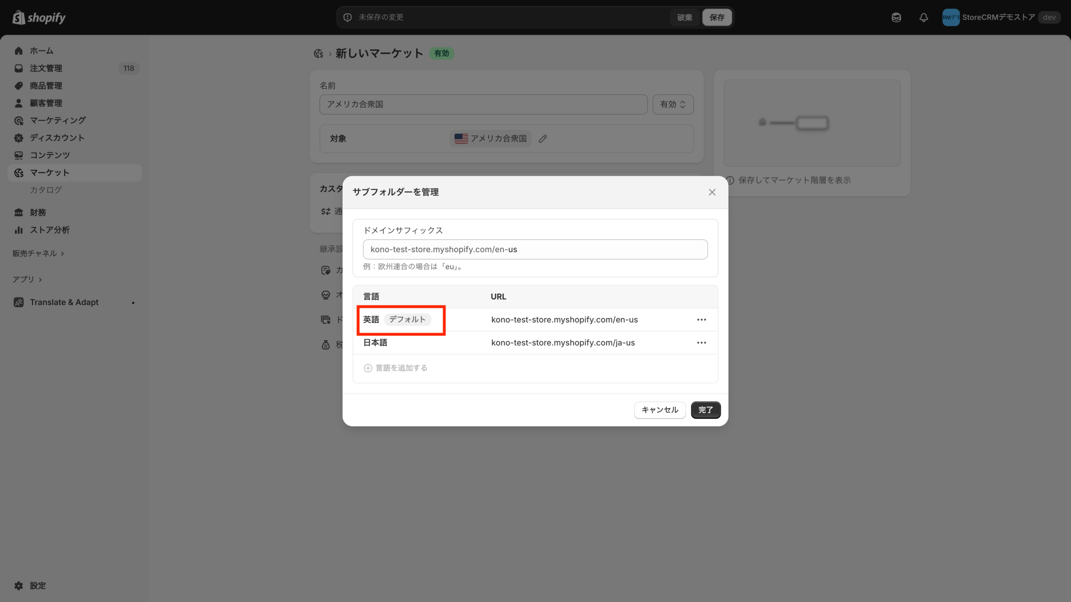Close the サブフォルダーを管理 dialog with X
This screenshot has height=602, width=1071.
coord(712,192)
